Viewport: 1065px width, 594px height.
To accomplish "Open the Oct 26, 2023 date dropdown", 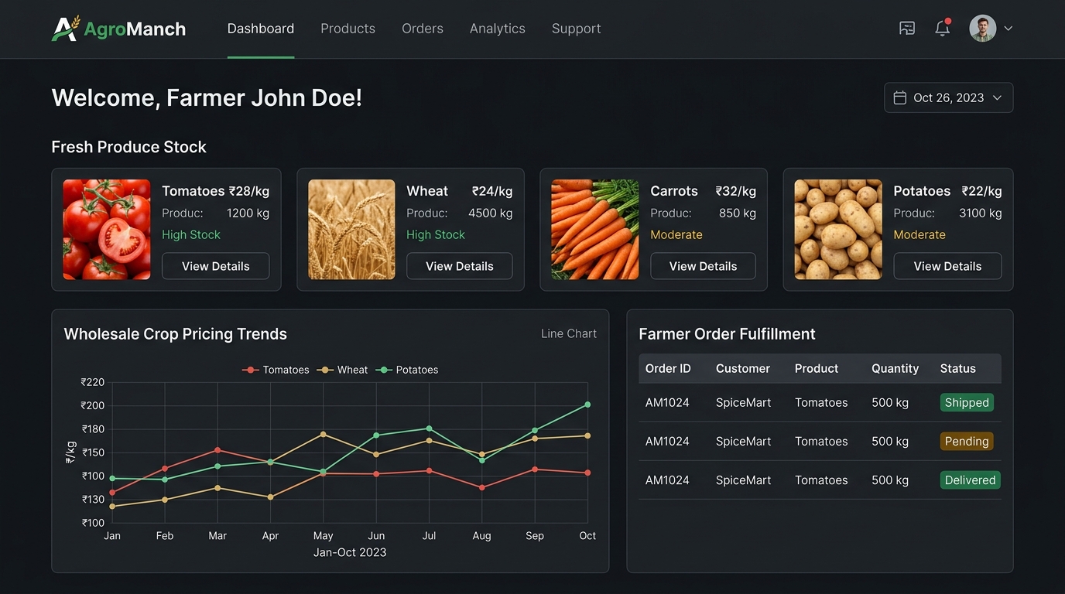I will click(x=948, y=97).
